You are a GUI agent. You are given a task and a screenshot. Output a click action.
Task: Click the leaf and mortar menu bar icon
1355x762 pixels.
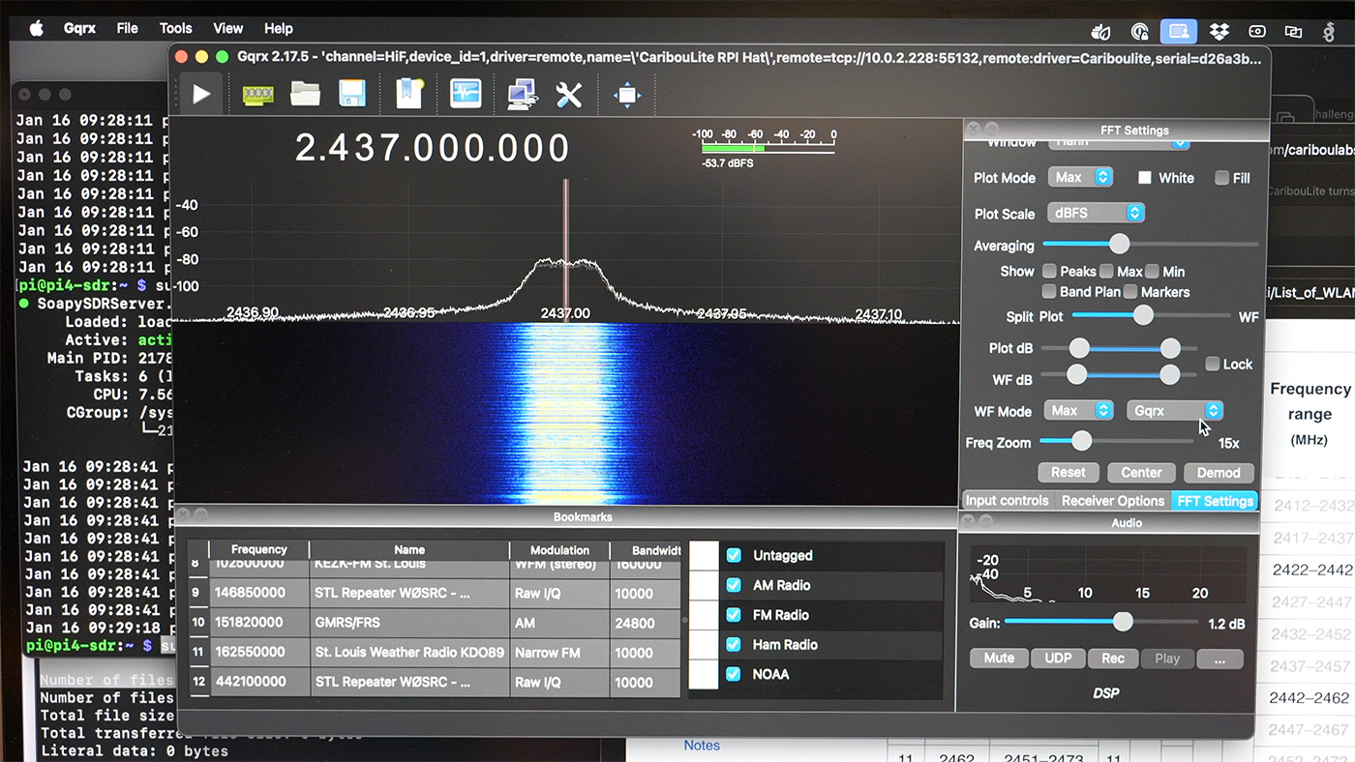(x=1100, y=31)
